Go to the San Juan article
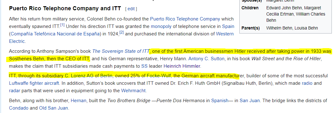 250,100
